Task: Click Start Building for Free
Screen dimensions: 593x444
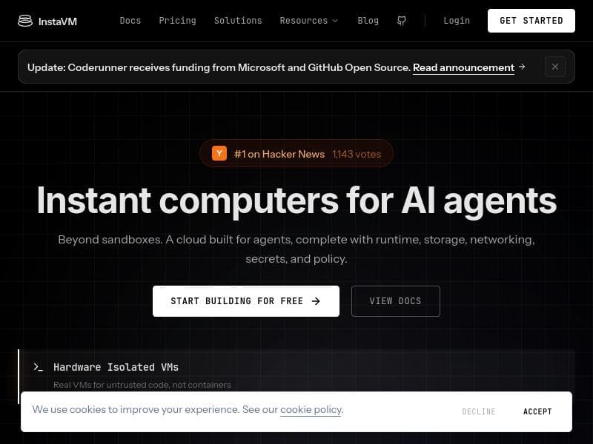Action: pos(246,301)
